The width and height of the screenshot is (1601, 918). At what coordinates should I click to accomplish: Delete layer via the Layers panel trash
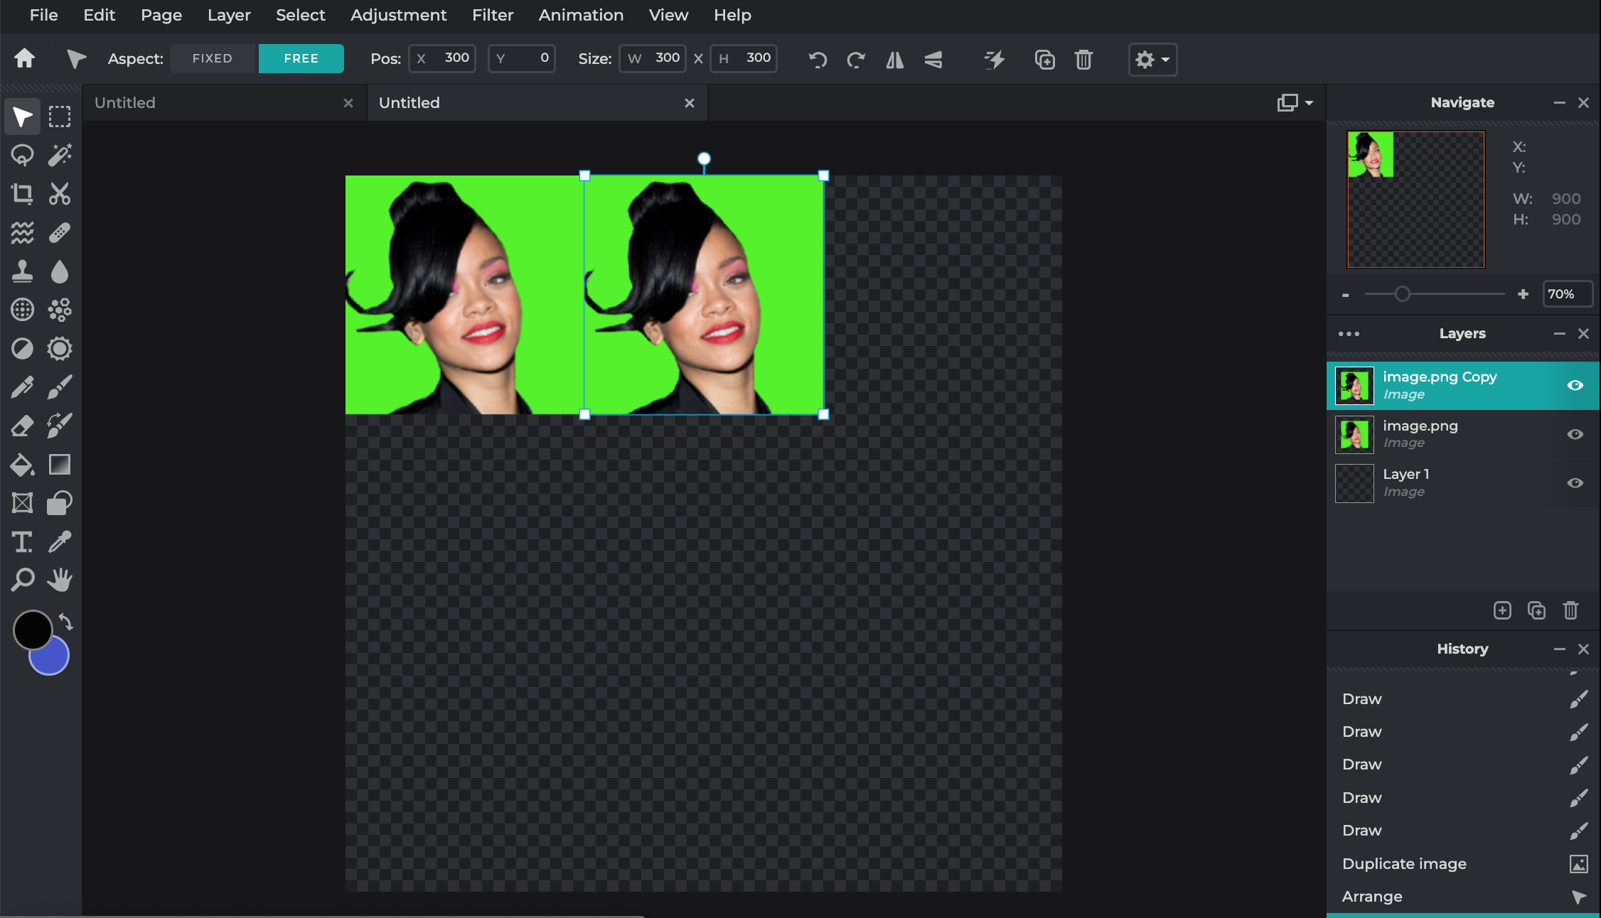point(1570,610)
